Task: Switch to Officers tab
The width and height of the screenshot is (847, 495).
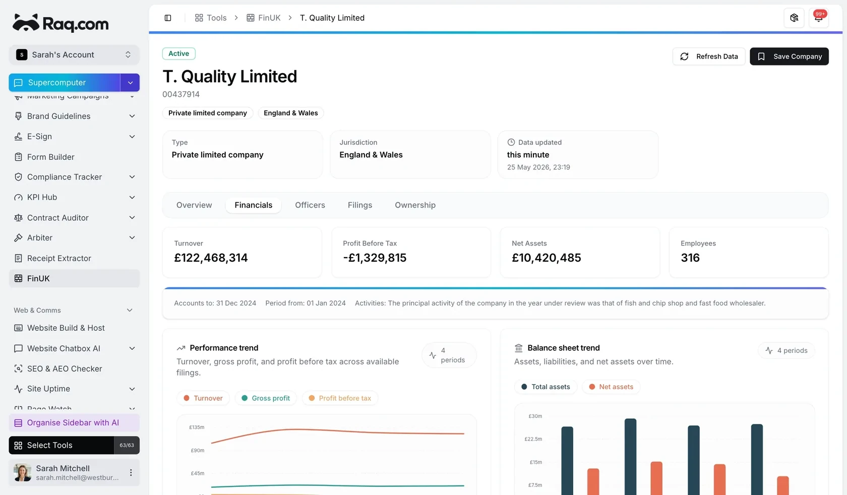Action: (310, 205)
